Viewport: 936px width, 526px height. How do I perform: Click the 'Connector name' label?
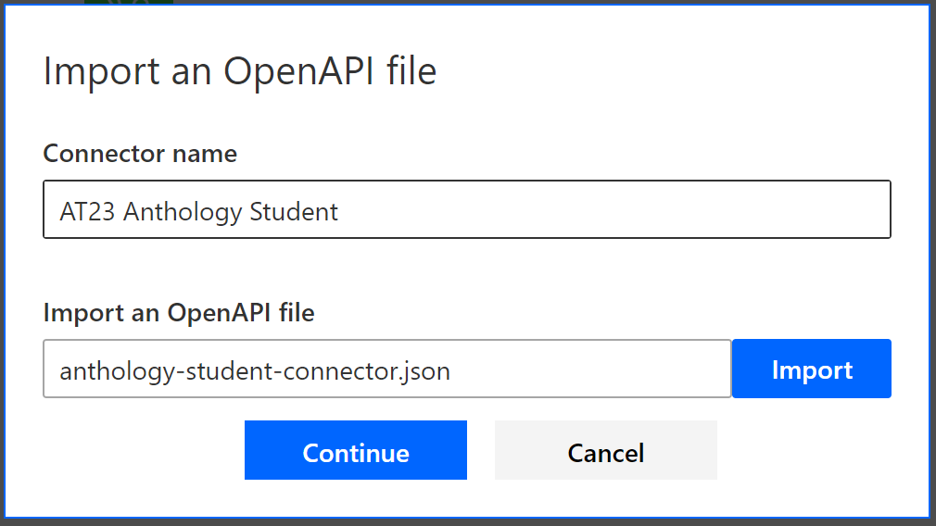[140, 154]
